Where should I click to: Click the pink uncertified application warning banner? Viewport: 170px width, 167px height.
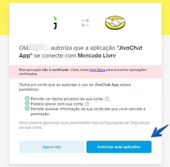pyautogui.click(x=85, y=72)
